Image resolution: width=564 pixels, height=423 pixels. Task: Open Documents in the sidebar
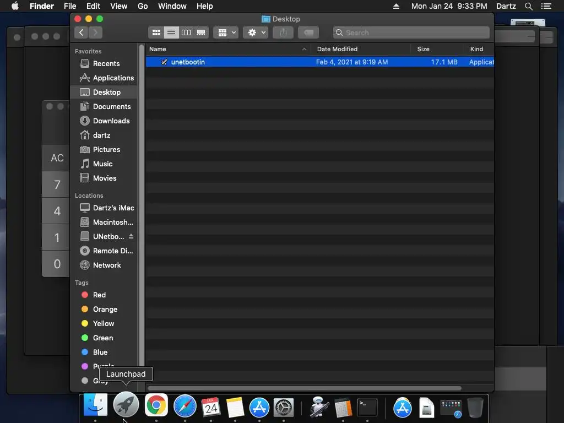tap(104, 106)
